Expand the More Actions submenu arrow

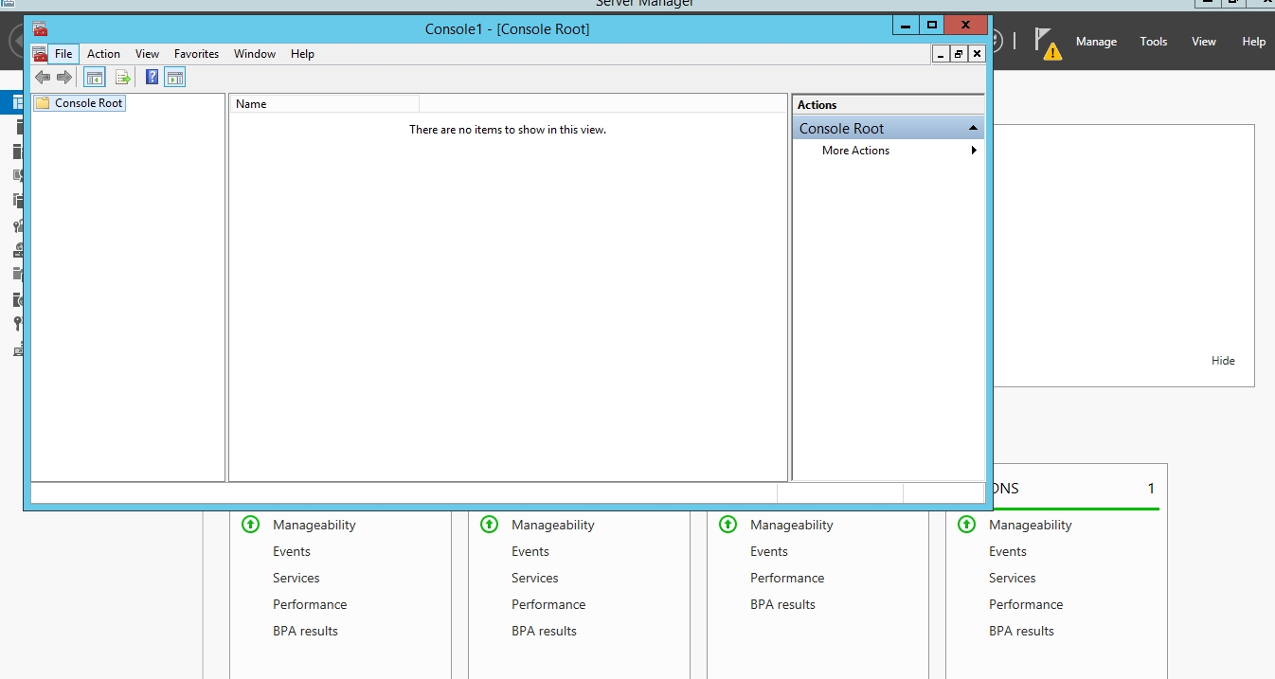[974, 151]
